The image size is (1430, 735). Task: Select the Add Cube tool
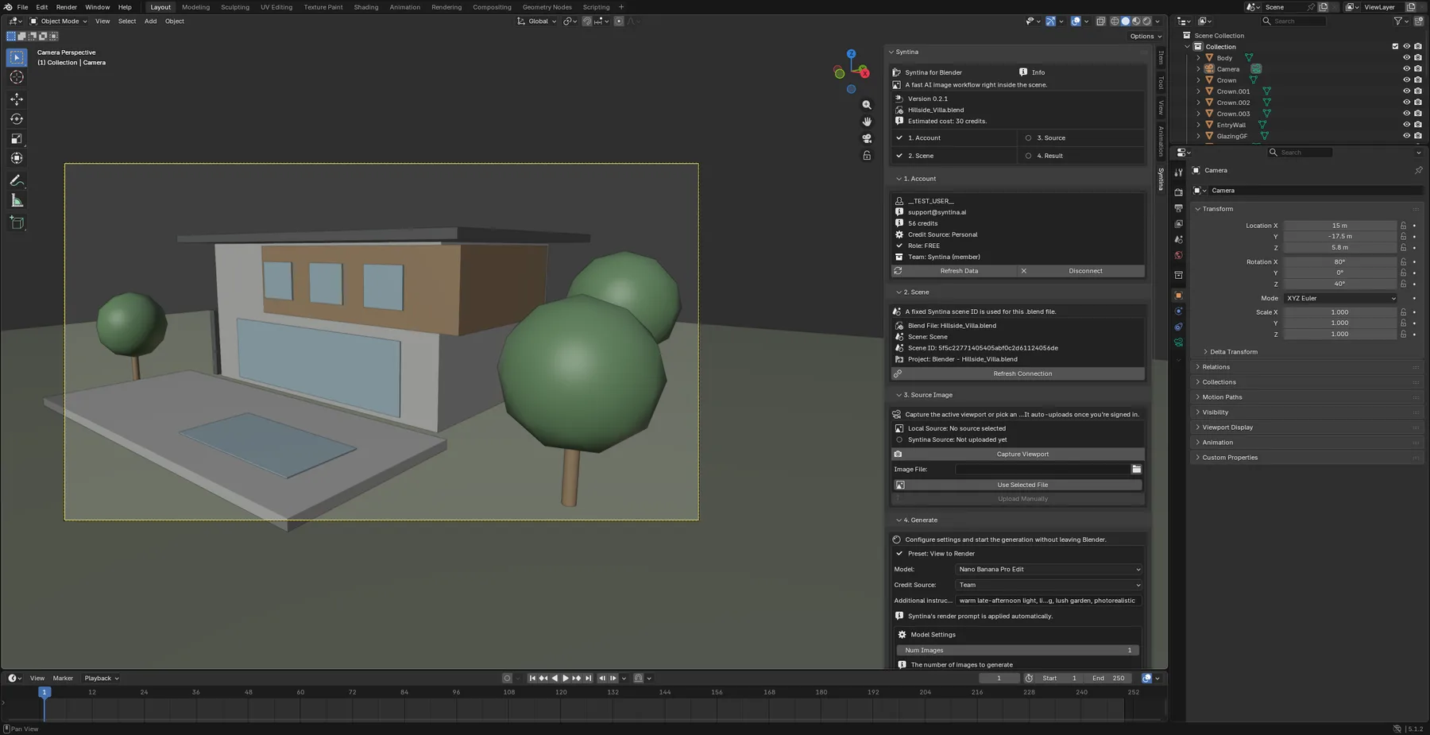(17, 222)
